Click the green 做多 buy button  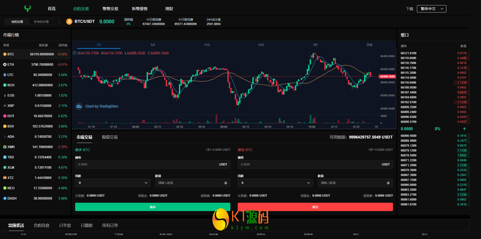click(x=153, y=207)
